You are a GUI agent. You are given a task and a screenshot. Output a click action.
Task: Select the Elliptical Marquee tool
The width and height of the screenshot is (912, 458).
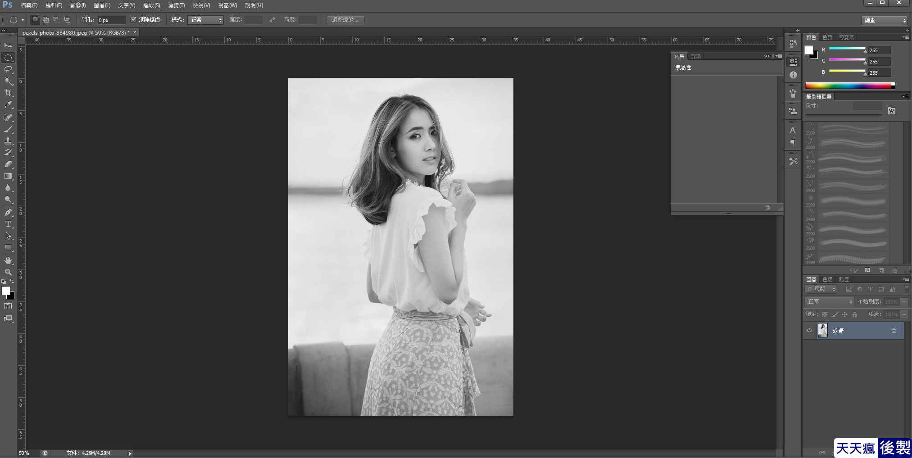8,58
